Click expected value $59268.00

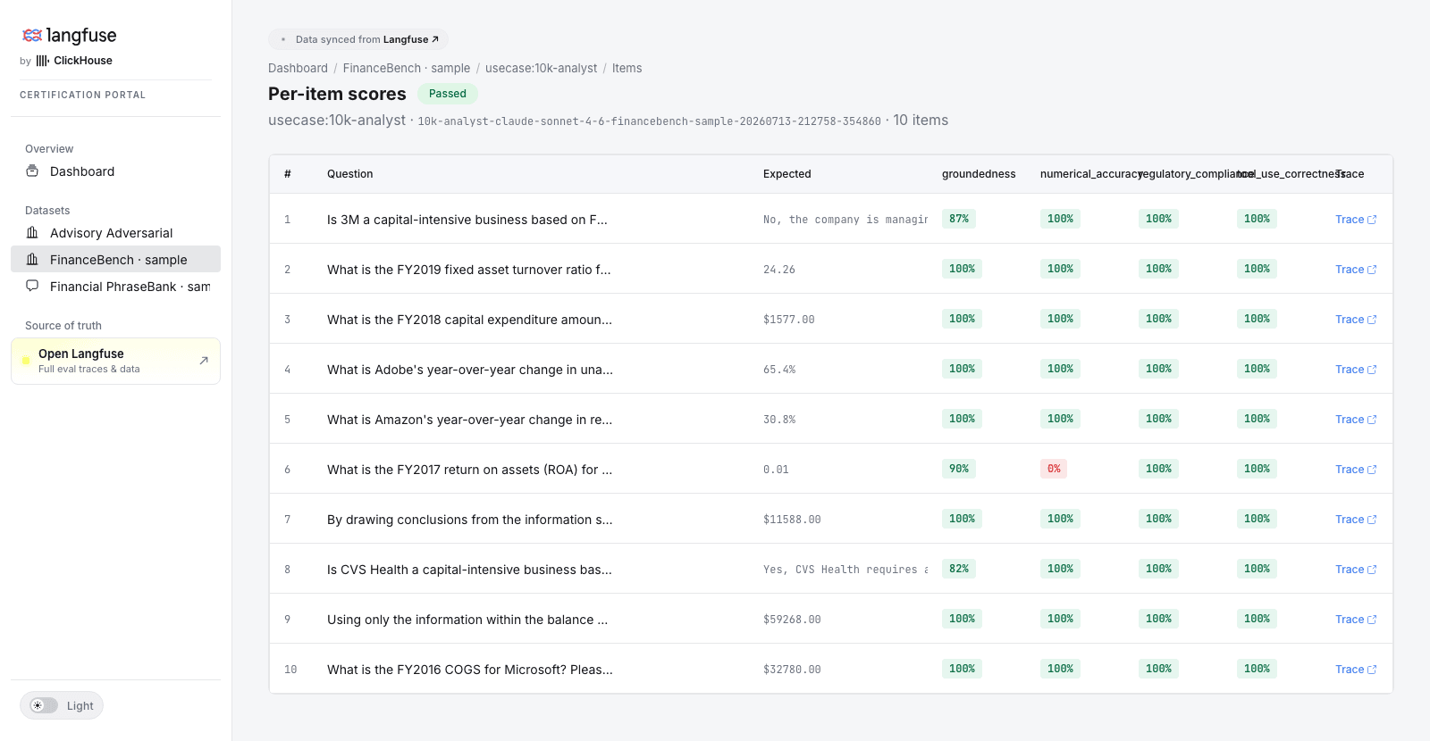[792, 620]
